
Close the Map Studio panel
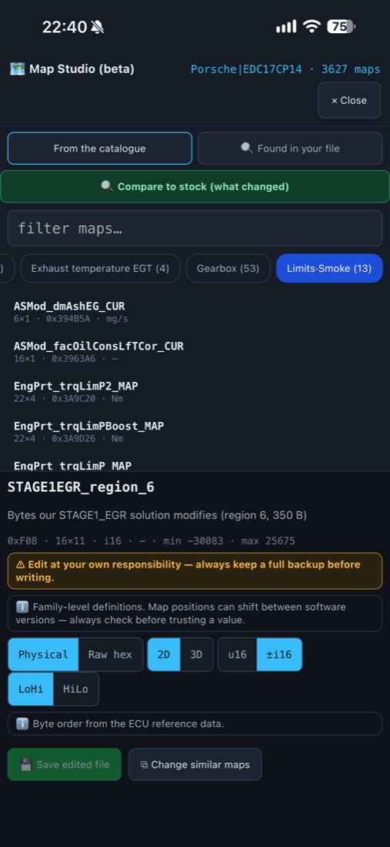(x=349, y=100)
